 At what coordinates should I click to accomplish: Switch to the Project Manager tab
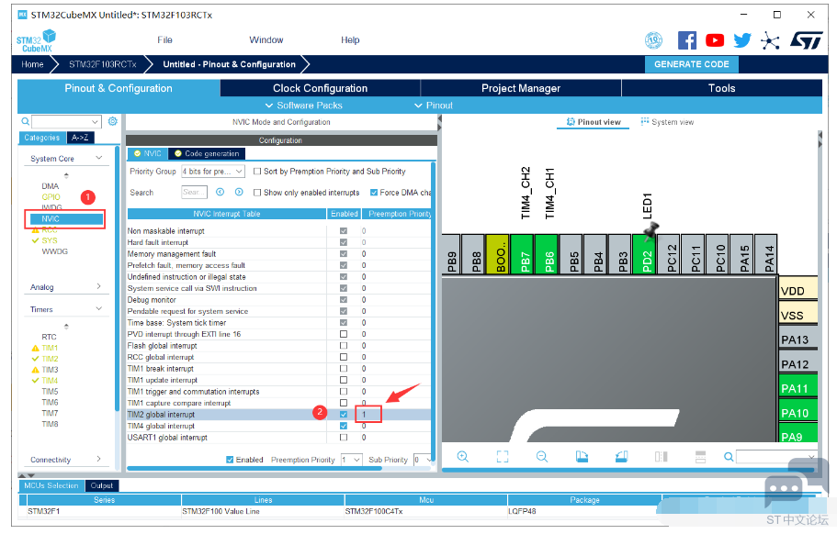(521, 88)
